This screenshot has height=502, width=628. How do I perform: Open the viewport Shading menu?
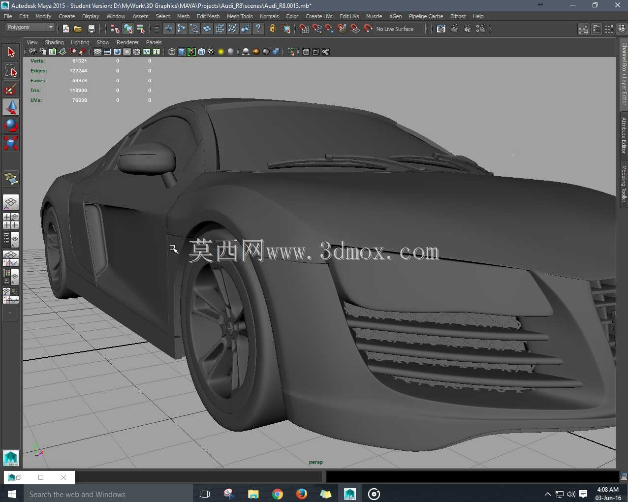(x=54, y=42)
